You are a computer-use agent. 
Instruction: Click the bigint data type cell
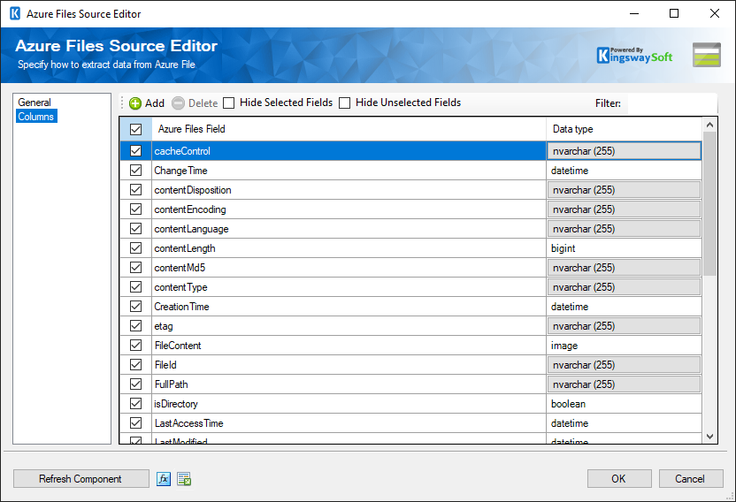[x=624, y=248]
